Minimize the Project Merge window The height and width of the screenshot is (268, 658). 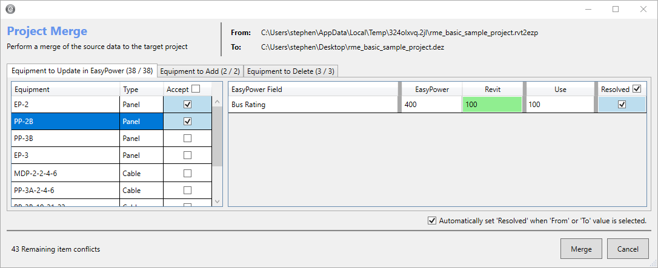coord(588,9)
